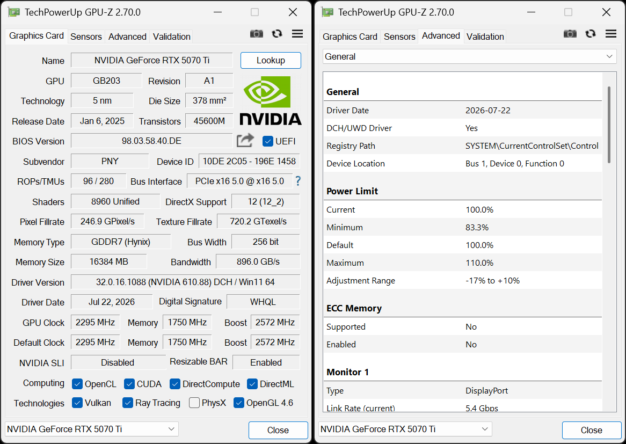The image size is (626, 444).
Task: Click the Pixel Fillrate 246.9 GPixel/s field
Action: pyautogui.click(x=107, y=222)
